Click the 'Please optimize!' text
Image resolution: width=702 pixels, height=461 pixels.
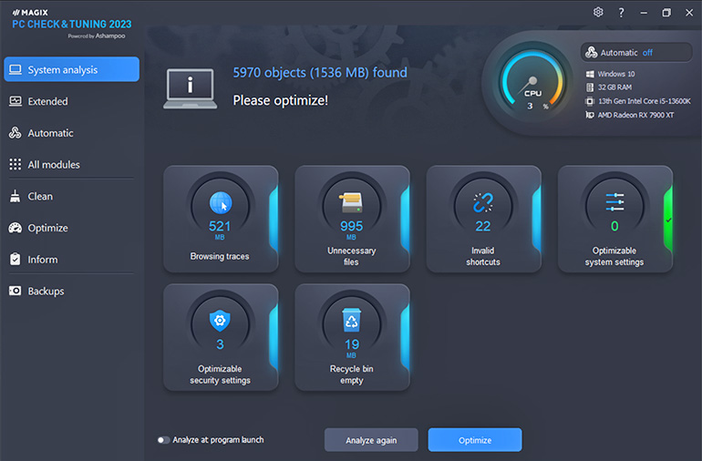[x=280, y=100]
